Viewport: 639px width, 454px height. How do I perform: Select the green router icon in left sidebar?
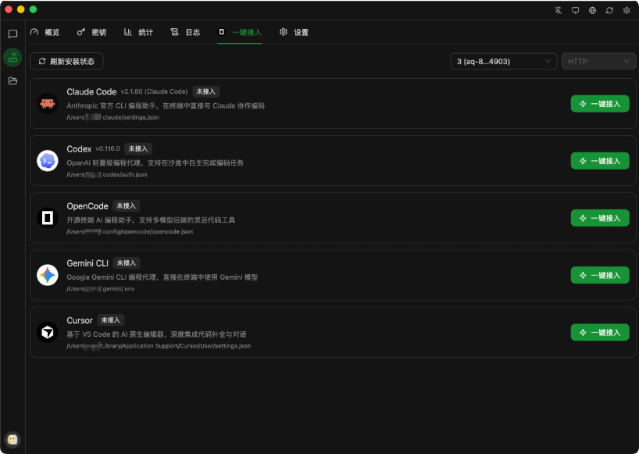pos(12,57)
